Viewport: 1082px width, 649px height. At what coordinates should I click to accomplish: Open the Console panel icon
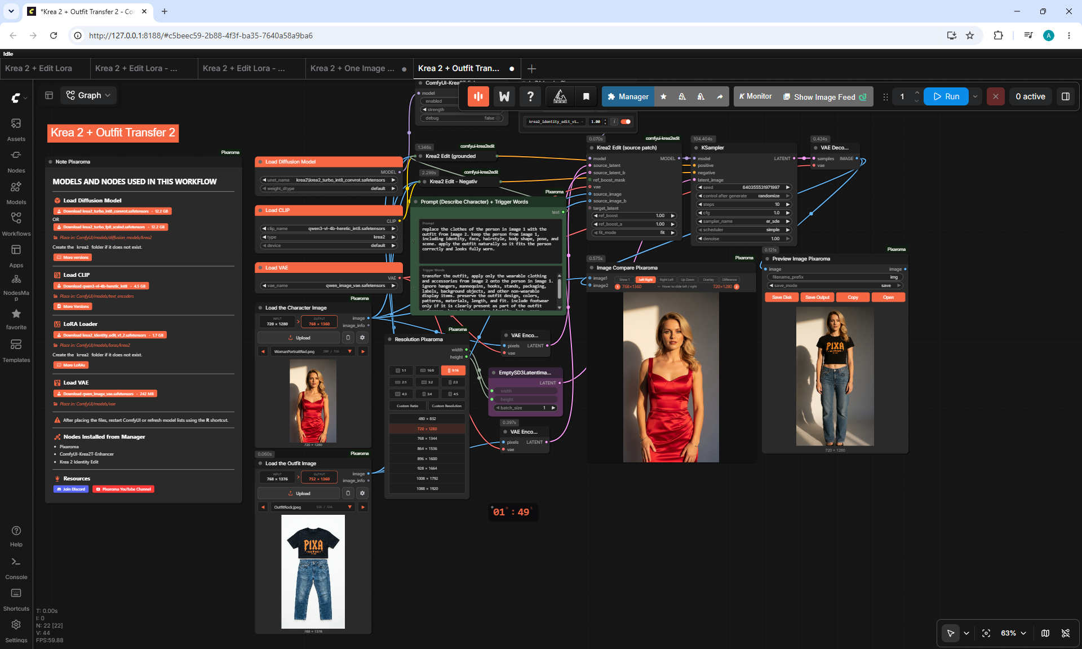point(16,568)
